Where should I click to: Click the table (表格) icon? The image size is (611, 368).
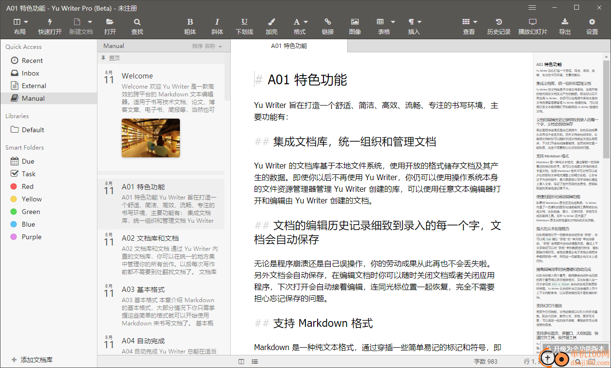click(380, 22)
